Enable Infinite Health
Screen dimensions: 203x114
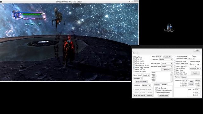[x=134, y=61]
